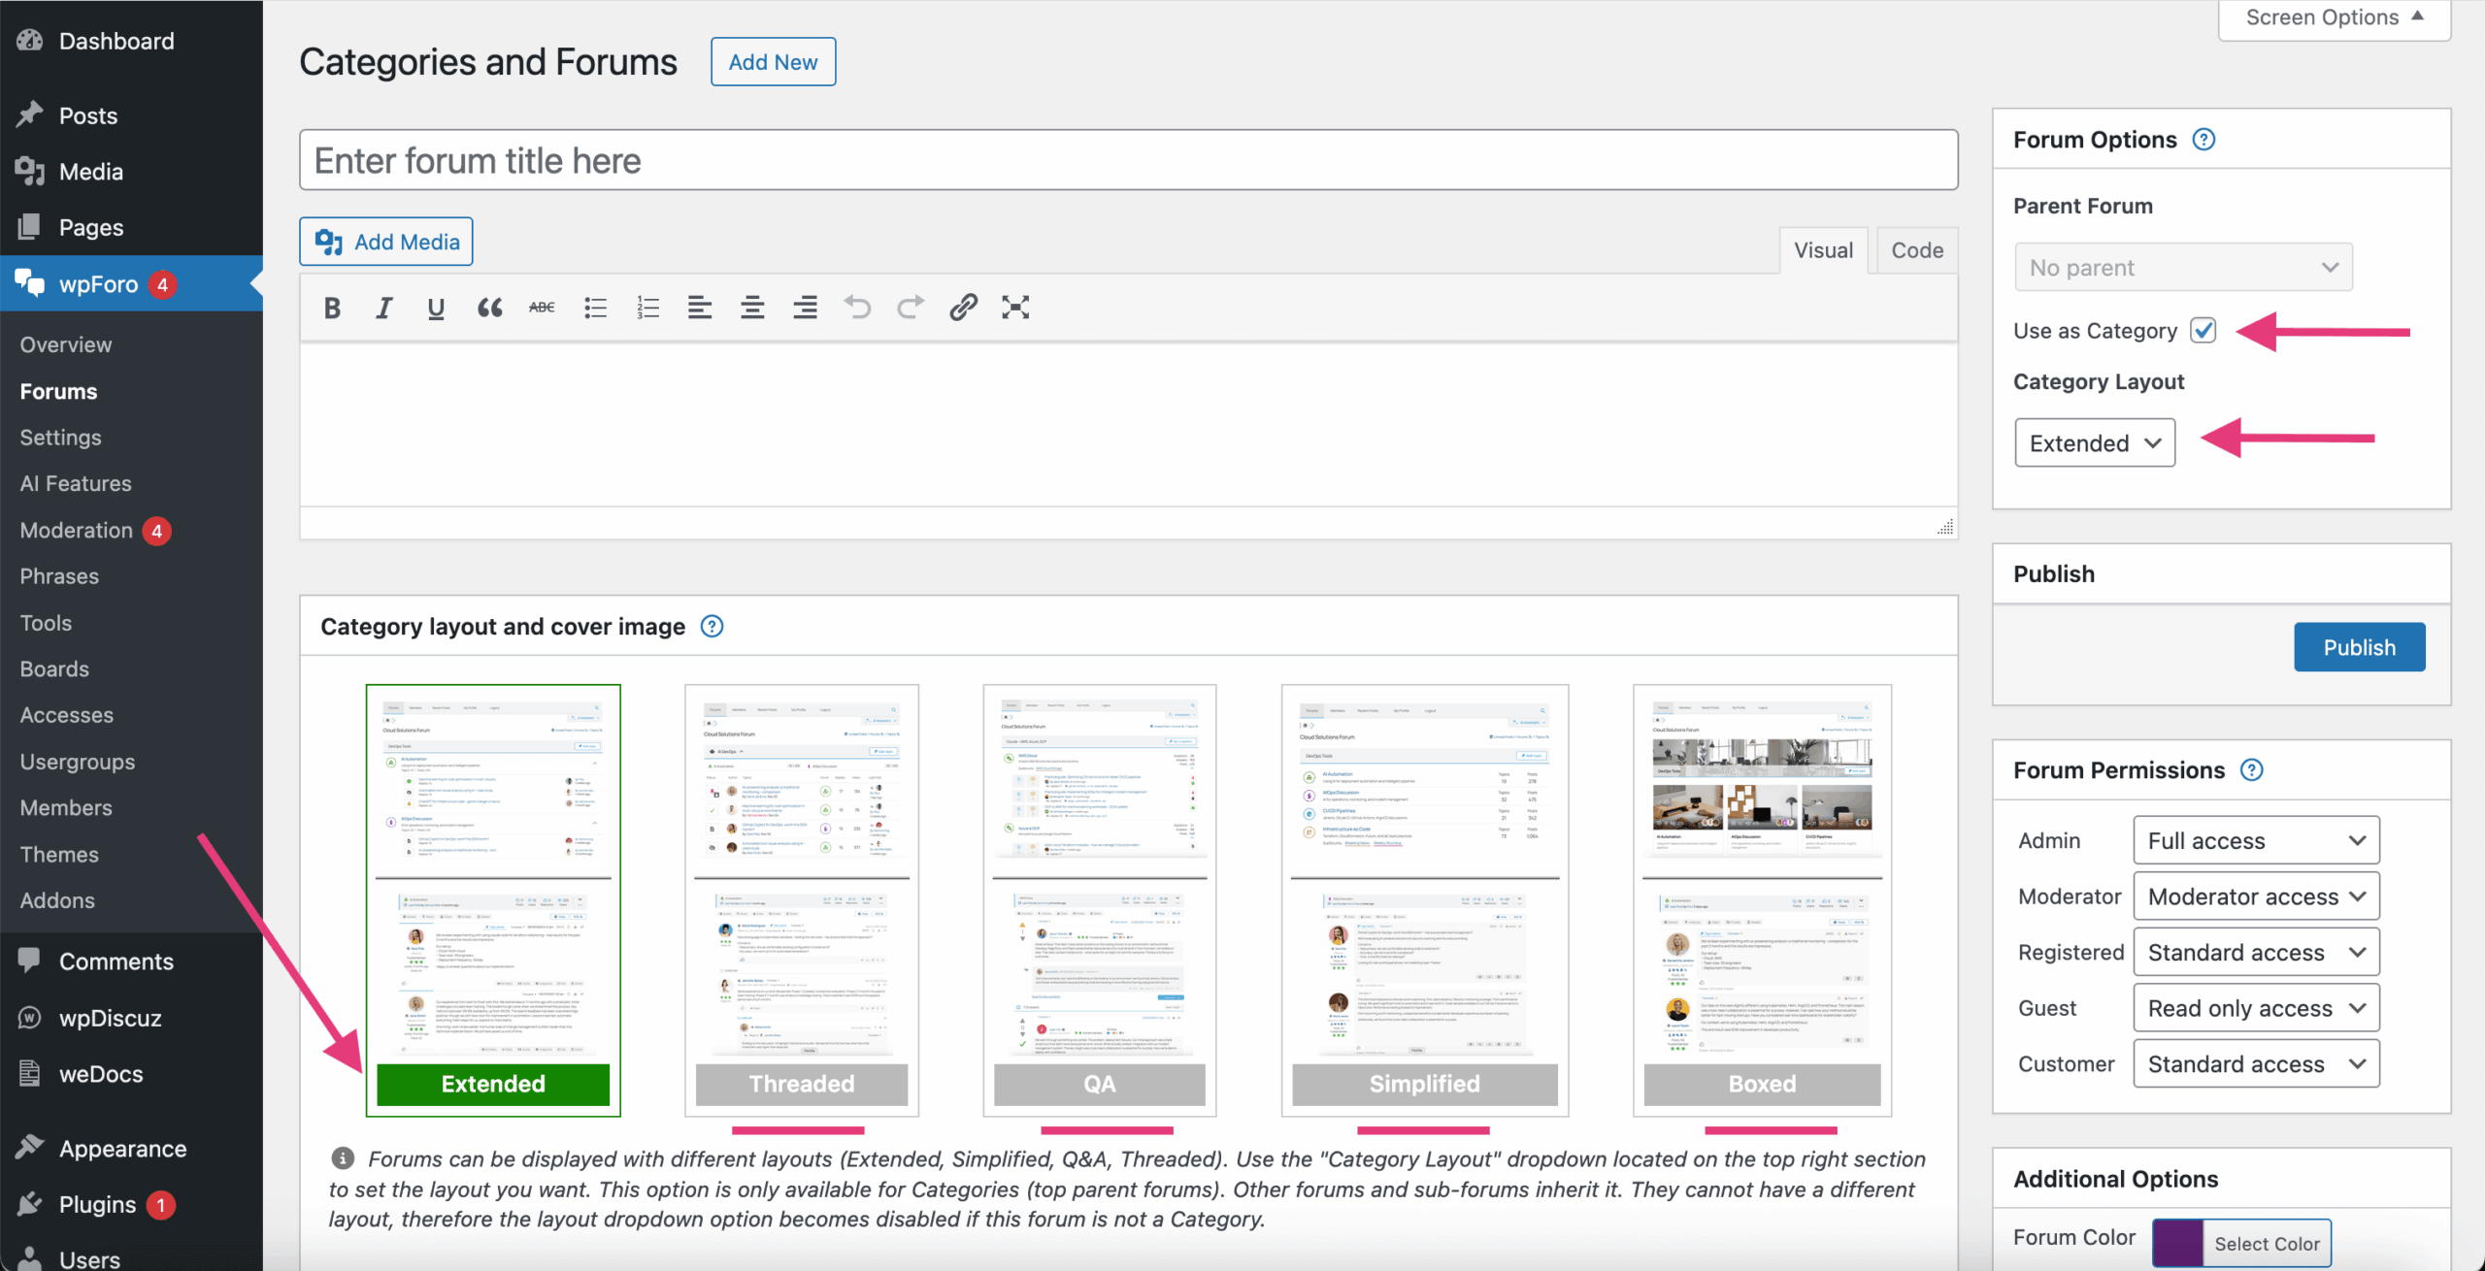The width and height of the screenshot is (2485, 1271).
Task: Click the purple Forum Color swatch
Action: pyautogui.click(x=2177, y=1243)
